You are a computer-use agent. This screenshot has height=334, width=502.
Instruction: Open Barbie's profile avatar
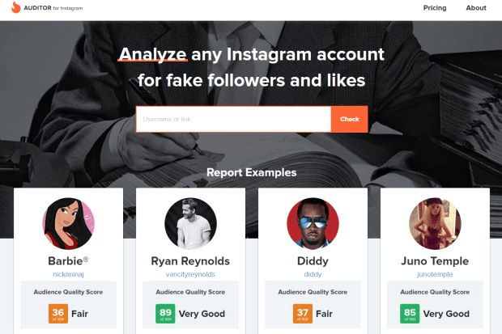coord(69,224)
